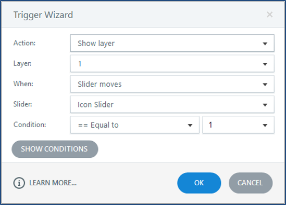
Task: Click the info icon beside Learn More
Action: tap(19, 183)
